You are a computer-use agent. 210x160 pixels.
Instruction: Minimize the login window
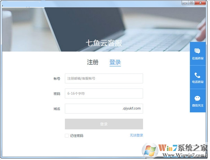click(x=185, y=3)
